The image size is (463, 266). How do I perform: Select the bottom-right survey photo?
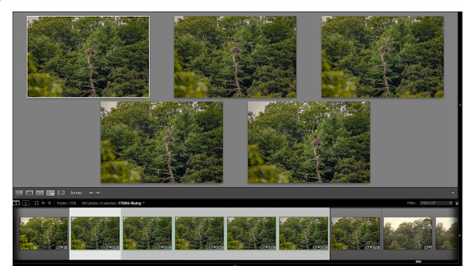309,142
